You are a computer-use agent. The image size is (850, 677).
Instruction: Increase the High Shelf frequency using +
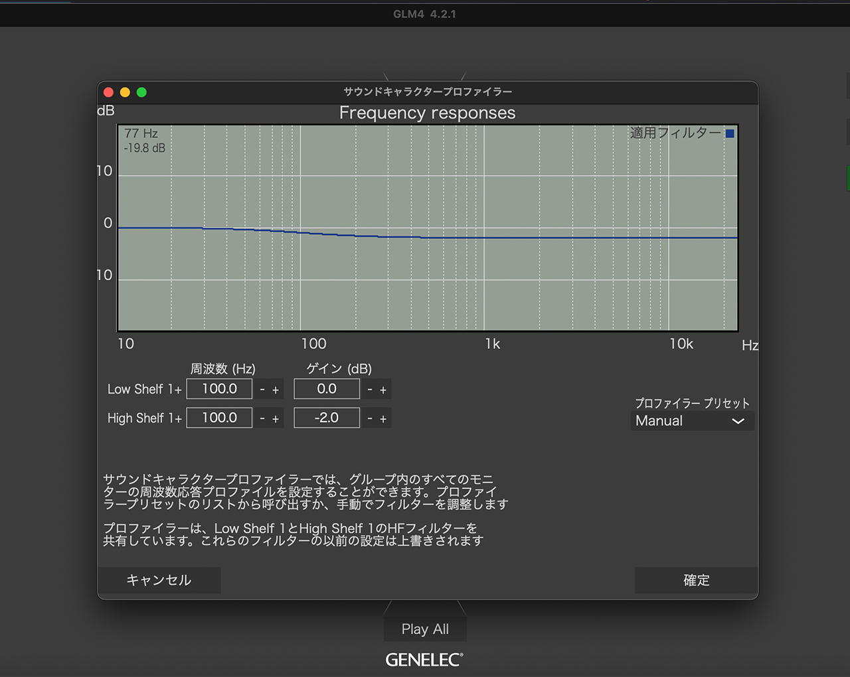pyautogui.click(x=277, y=417)
